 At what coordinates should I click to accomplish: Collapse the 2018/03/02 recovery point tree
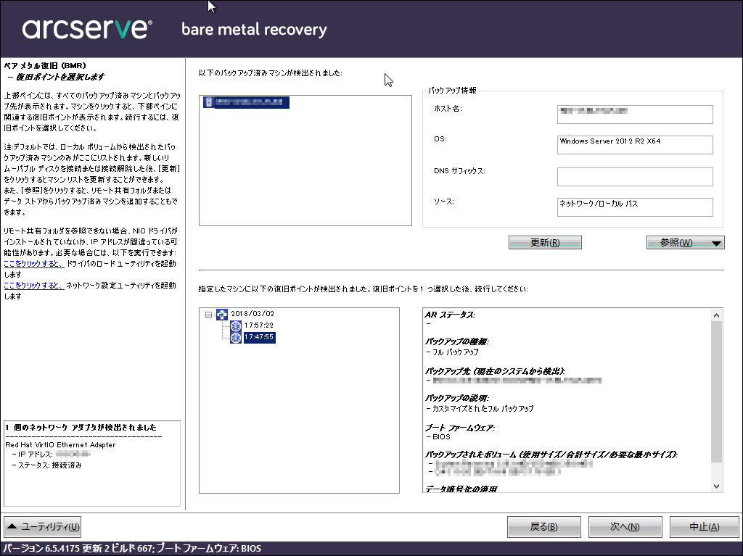click(x=208, y=315)
